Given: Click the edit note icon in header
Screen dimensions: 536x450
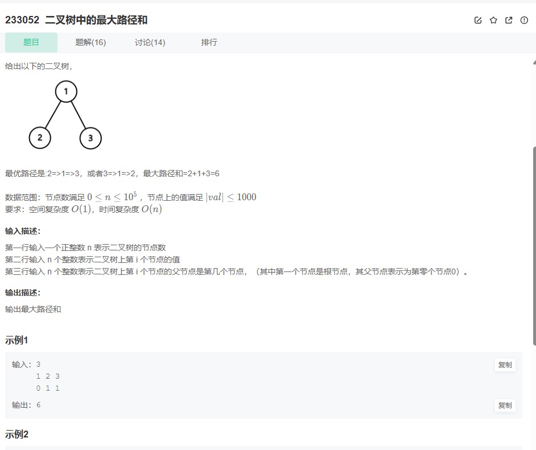Looking at the screenshot, I should click(478, 20).
